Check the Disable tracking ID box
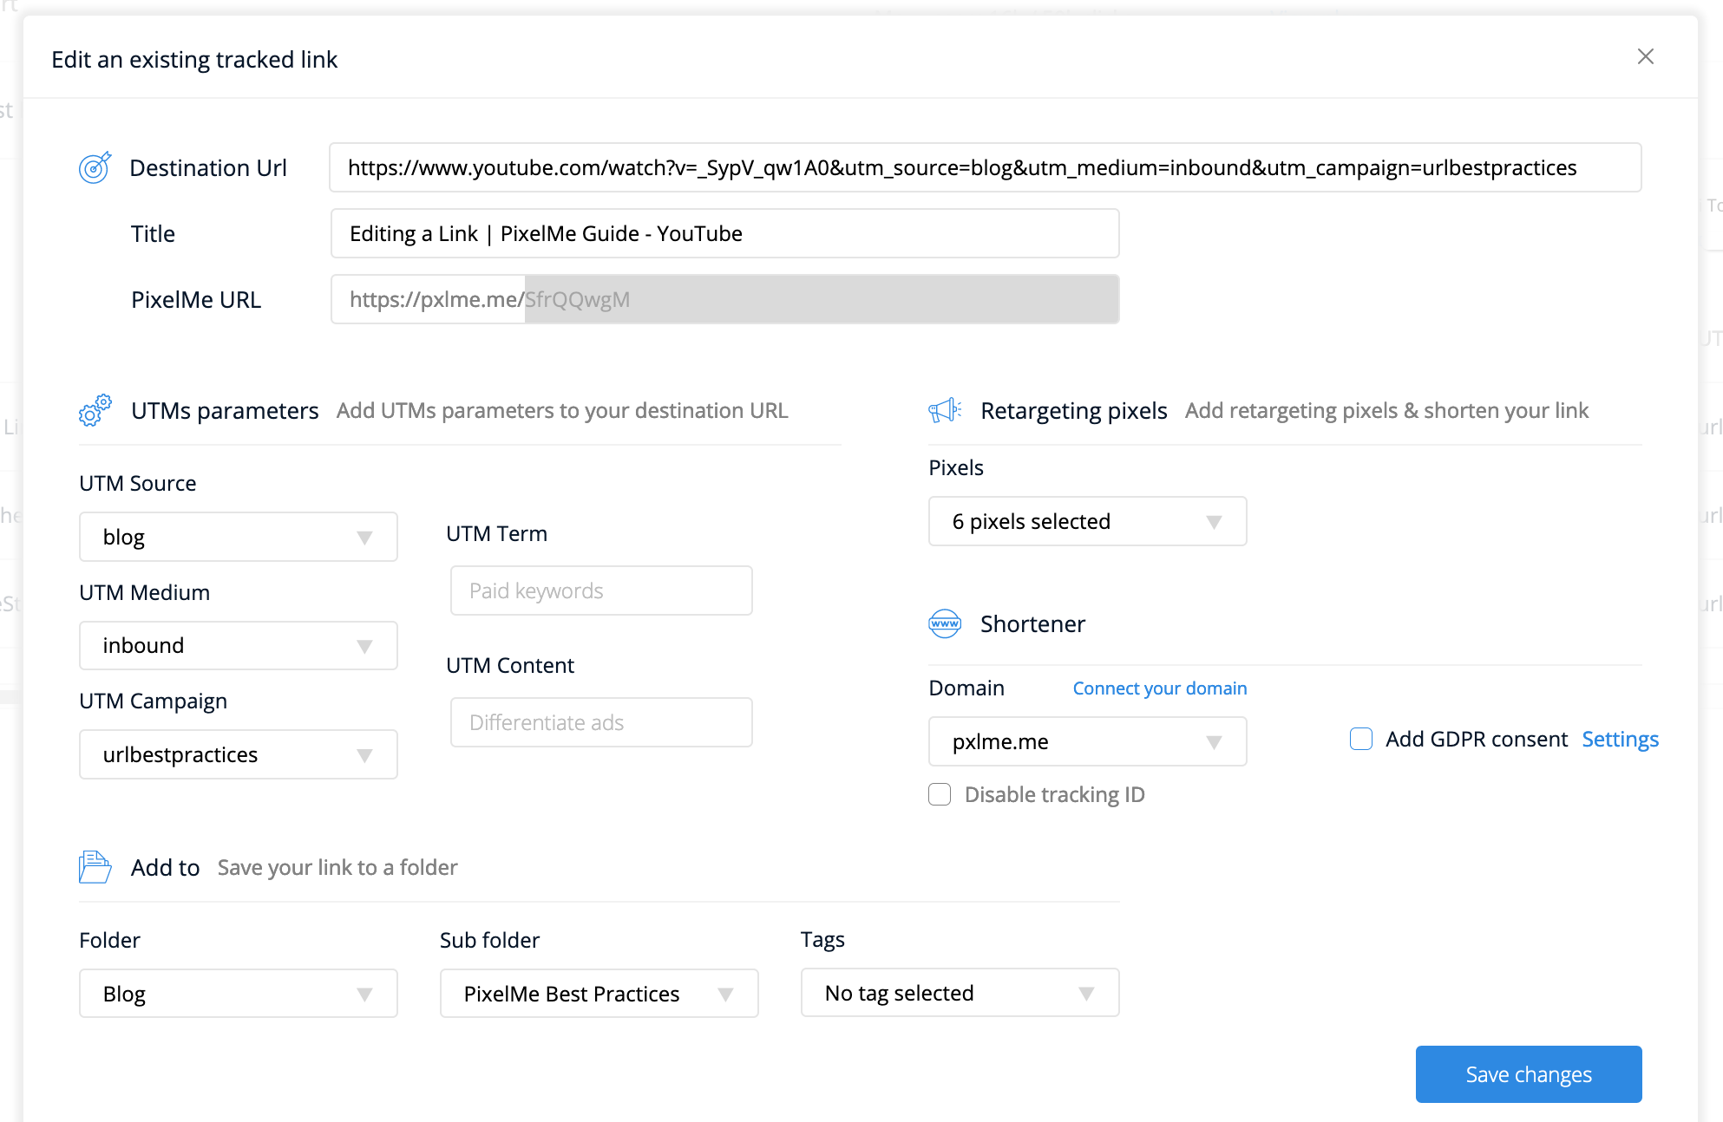 [x=940, y=794]
